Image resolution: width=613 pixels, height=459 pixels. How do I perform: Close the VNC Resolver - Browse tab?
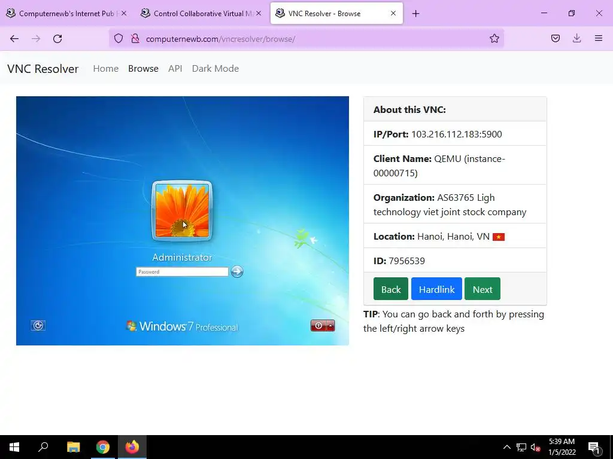click(x=393, y=13)
